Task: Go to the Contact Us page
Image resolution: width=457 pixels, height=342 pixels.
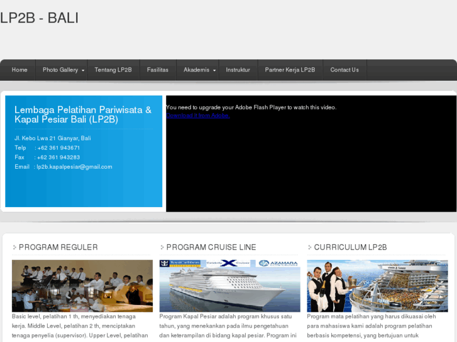Action: [x=344, y=70]
